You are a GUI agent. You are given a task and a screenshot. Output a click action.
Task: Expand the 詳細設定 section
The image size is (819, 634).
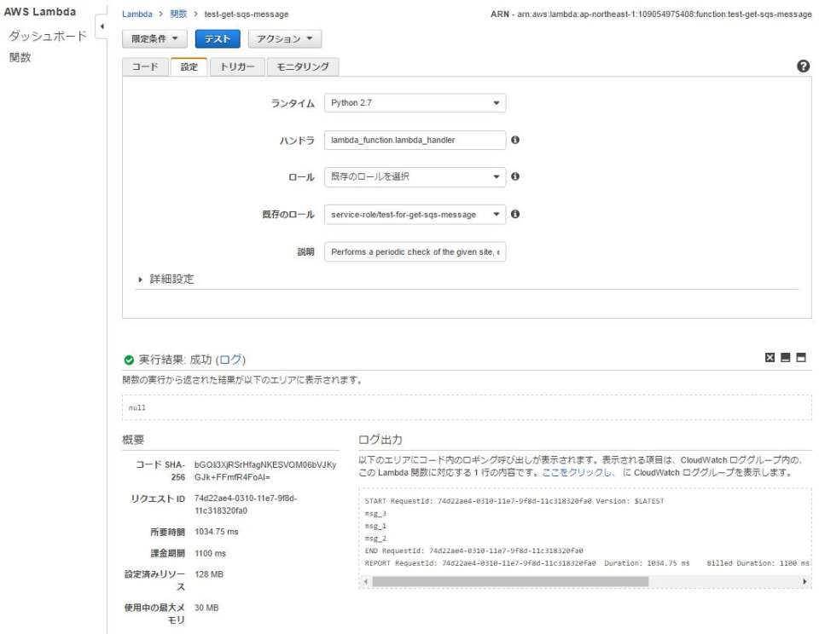(166, 280)
